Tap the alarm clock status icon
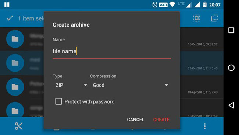The width and height of the screenshot is (239, 135). tap(154, 5)
